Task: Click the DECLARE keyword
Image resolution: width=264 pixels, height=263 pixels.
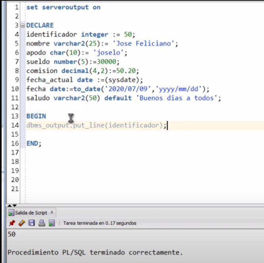Action: (40, 25)
